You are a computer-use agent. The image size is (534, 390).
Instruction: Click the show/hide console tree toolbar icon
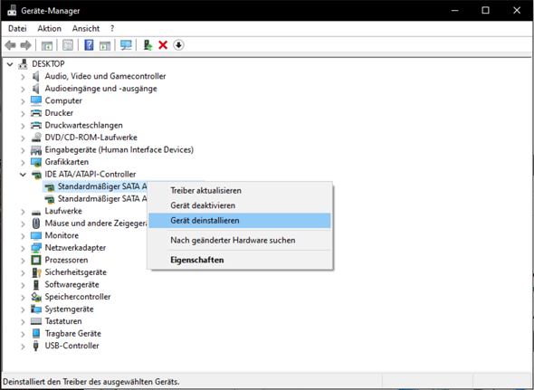[47, 45]
